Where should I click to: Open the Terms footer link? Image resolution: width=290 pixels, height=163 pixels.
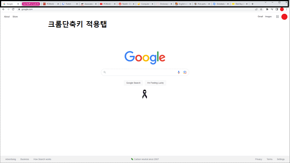point(270,159)
